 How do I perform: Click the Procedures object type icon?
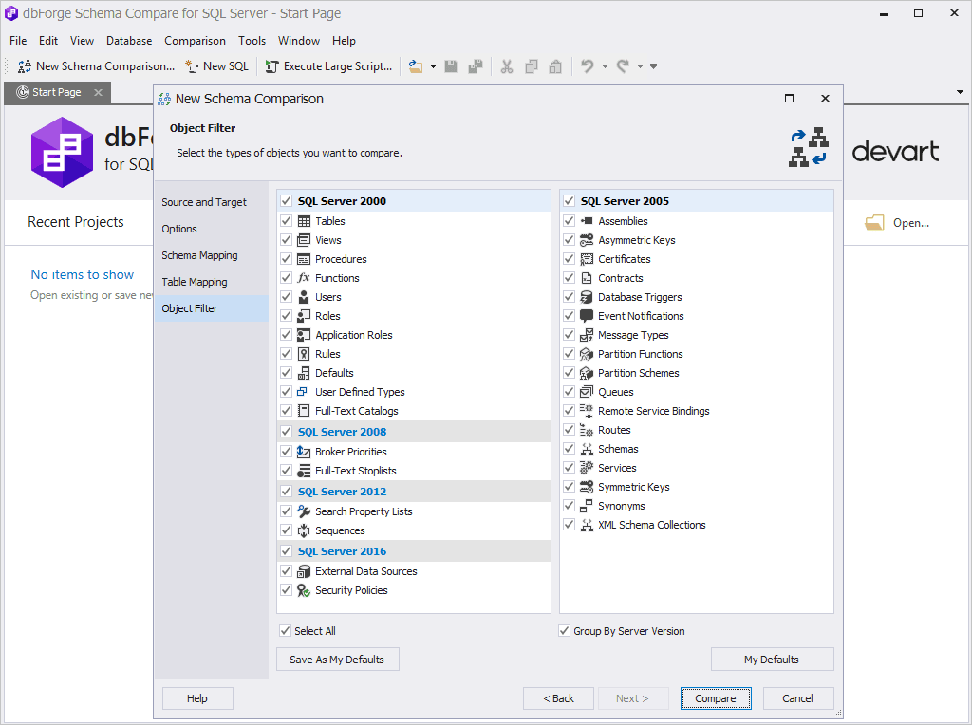[304, 259]
